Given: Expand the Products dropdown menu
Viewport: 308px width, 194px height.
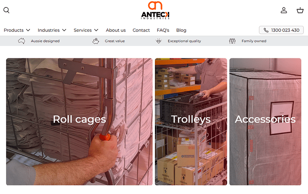Looking at the screenshot, I should (x=17, y=30).
